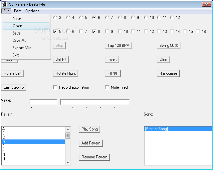Enable Record automation checkbox
Viewport: 213px width, 170px height.
(x=55, y=87)
